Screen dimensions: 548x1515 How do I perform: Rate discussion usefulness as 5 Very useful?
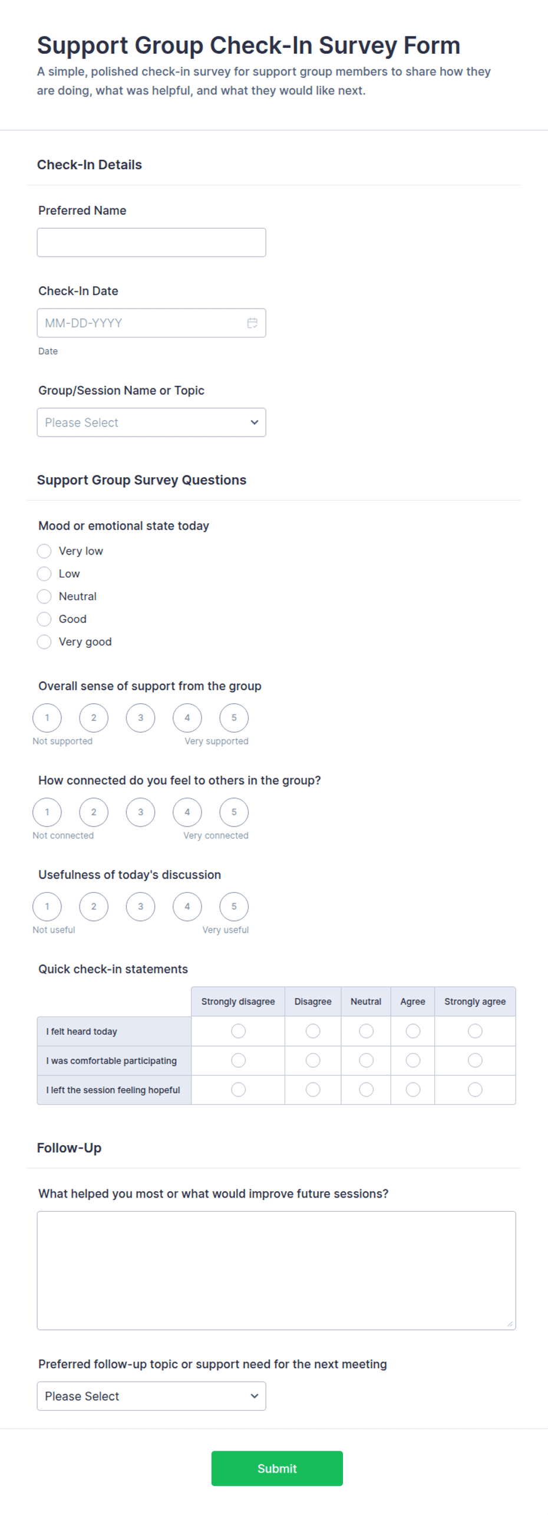coord(234,907)
